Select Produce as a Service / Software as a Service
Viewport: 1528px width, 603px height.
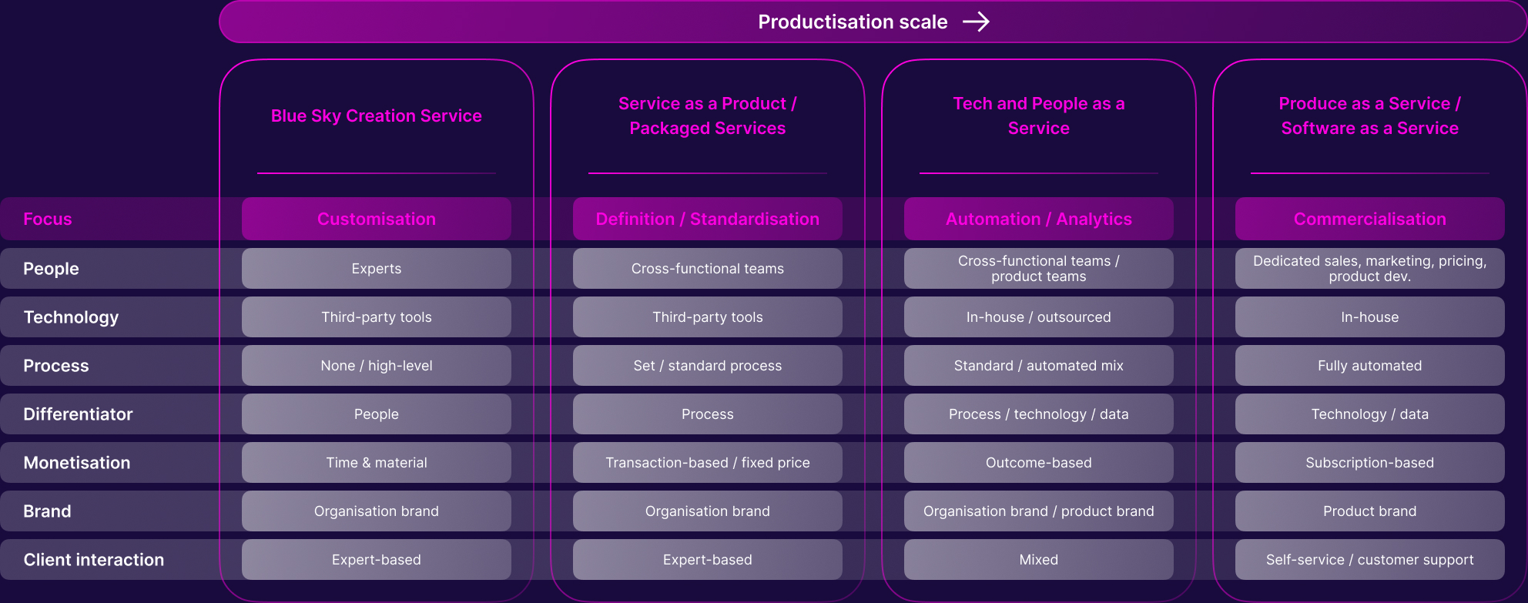(x=1370, y=116)
